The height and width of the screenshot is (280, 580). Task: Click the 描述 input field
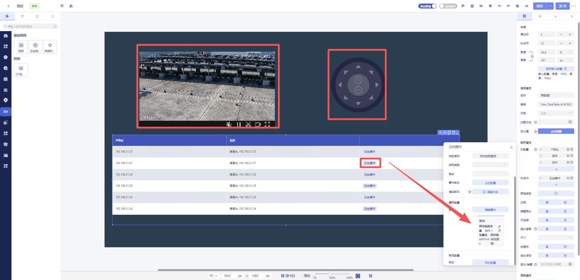point(490,174)
